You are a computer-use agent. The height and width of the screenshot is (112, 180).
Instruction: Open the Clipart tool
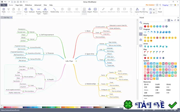89,10
